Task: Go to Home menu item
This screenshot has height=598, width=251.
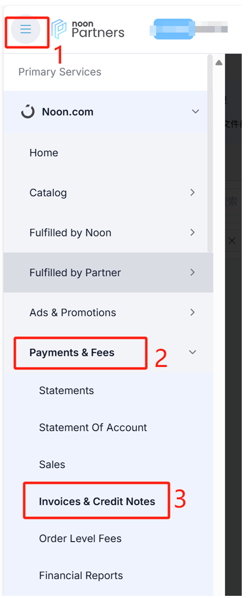Action: [44, 152]
